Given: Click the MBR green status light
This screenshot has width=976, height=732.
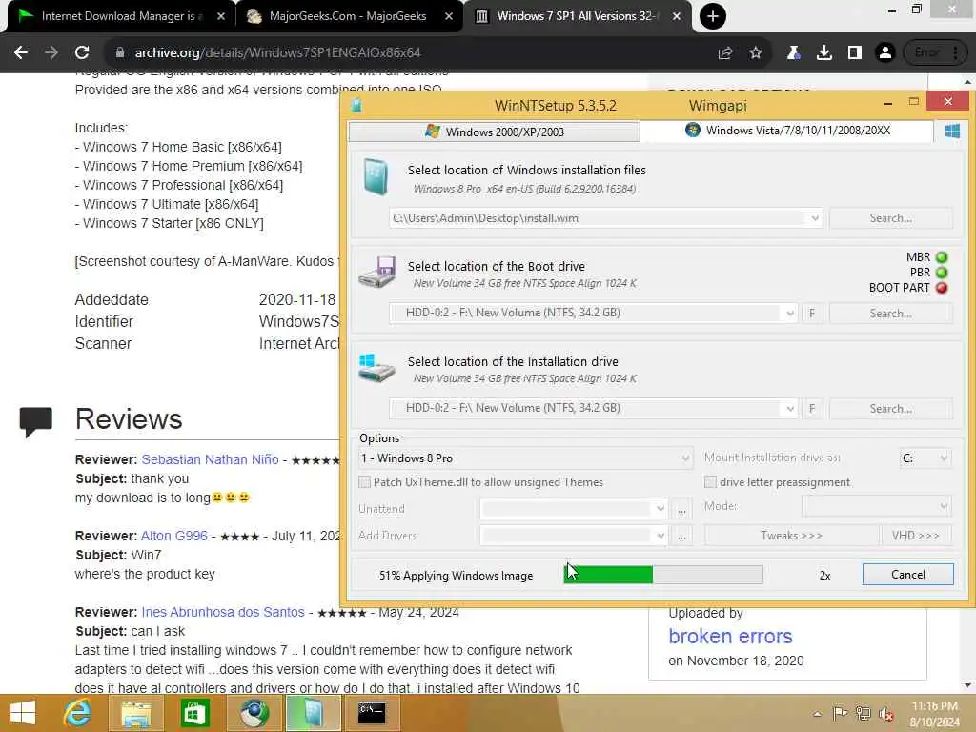Looking at the screenshot, I should click(942, 257).
